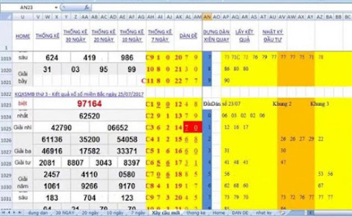Open the KQXSMB 25/07/2017 results link

point(79,94)
